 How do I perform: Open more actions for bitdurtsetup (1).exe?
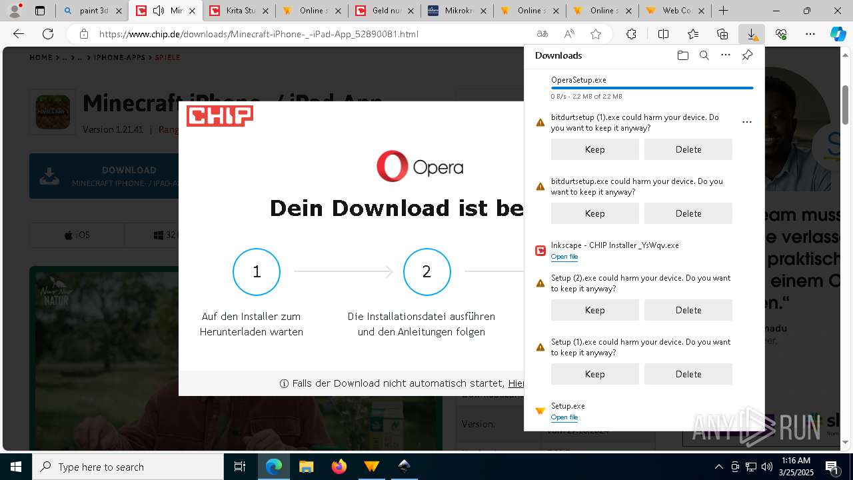pyautogui.click(x=747, y=122)
